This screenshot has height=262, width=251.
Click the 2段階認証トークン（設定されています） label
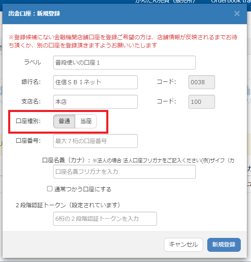click(68, 205)
